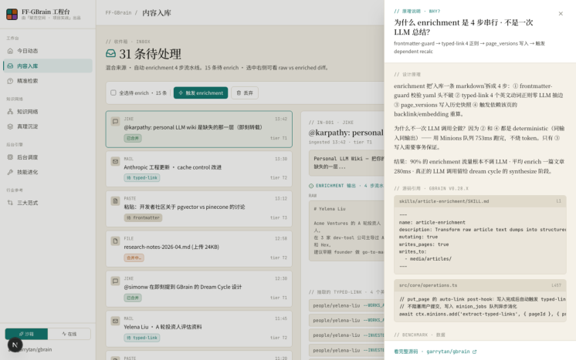Click mail icon of Yelena Liu item
This screenshot has height=360, width=576.
115,321
